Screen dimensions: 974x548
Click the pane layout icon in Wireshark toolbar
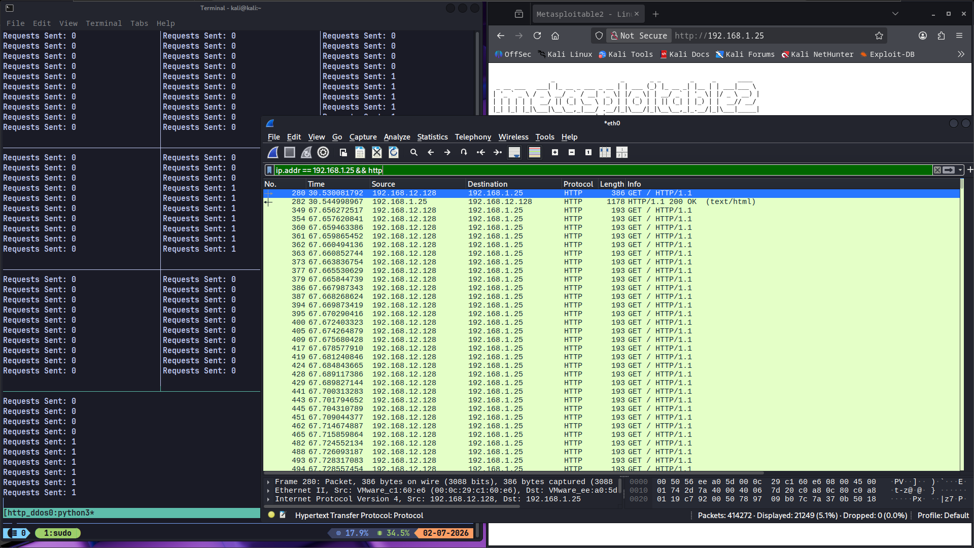pos(622,152)
